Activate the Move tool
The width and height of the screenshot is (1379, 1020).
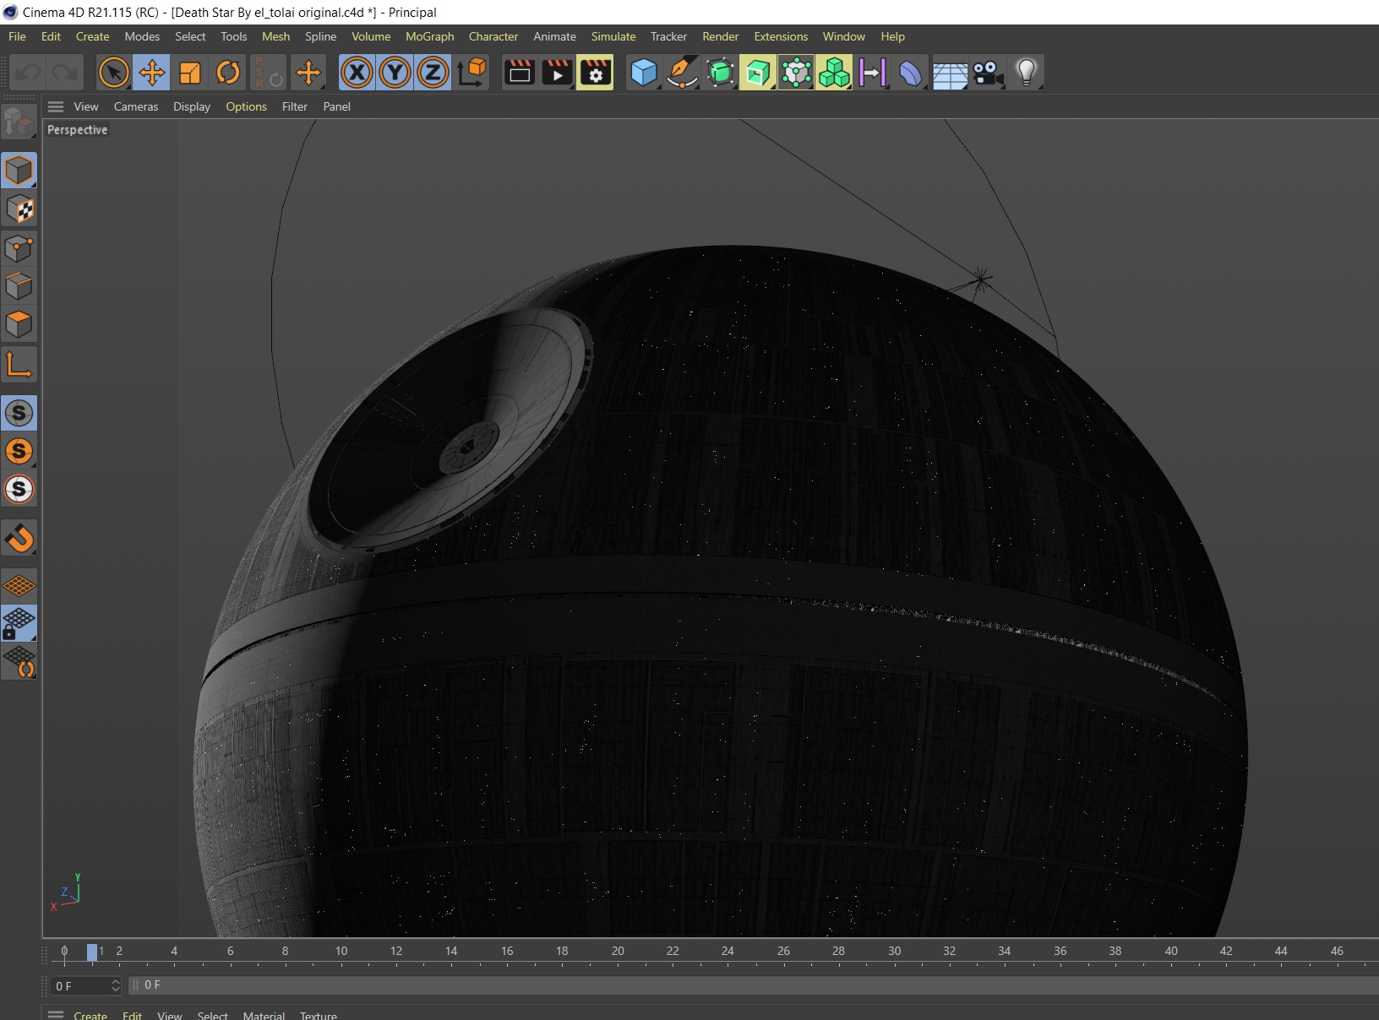click(x=152, y=73)
